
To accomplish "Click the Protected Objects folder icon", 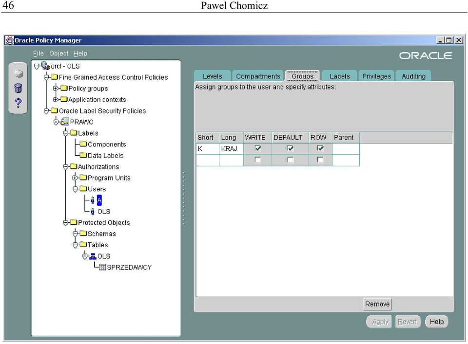I will click(x=74, y=222).
